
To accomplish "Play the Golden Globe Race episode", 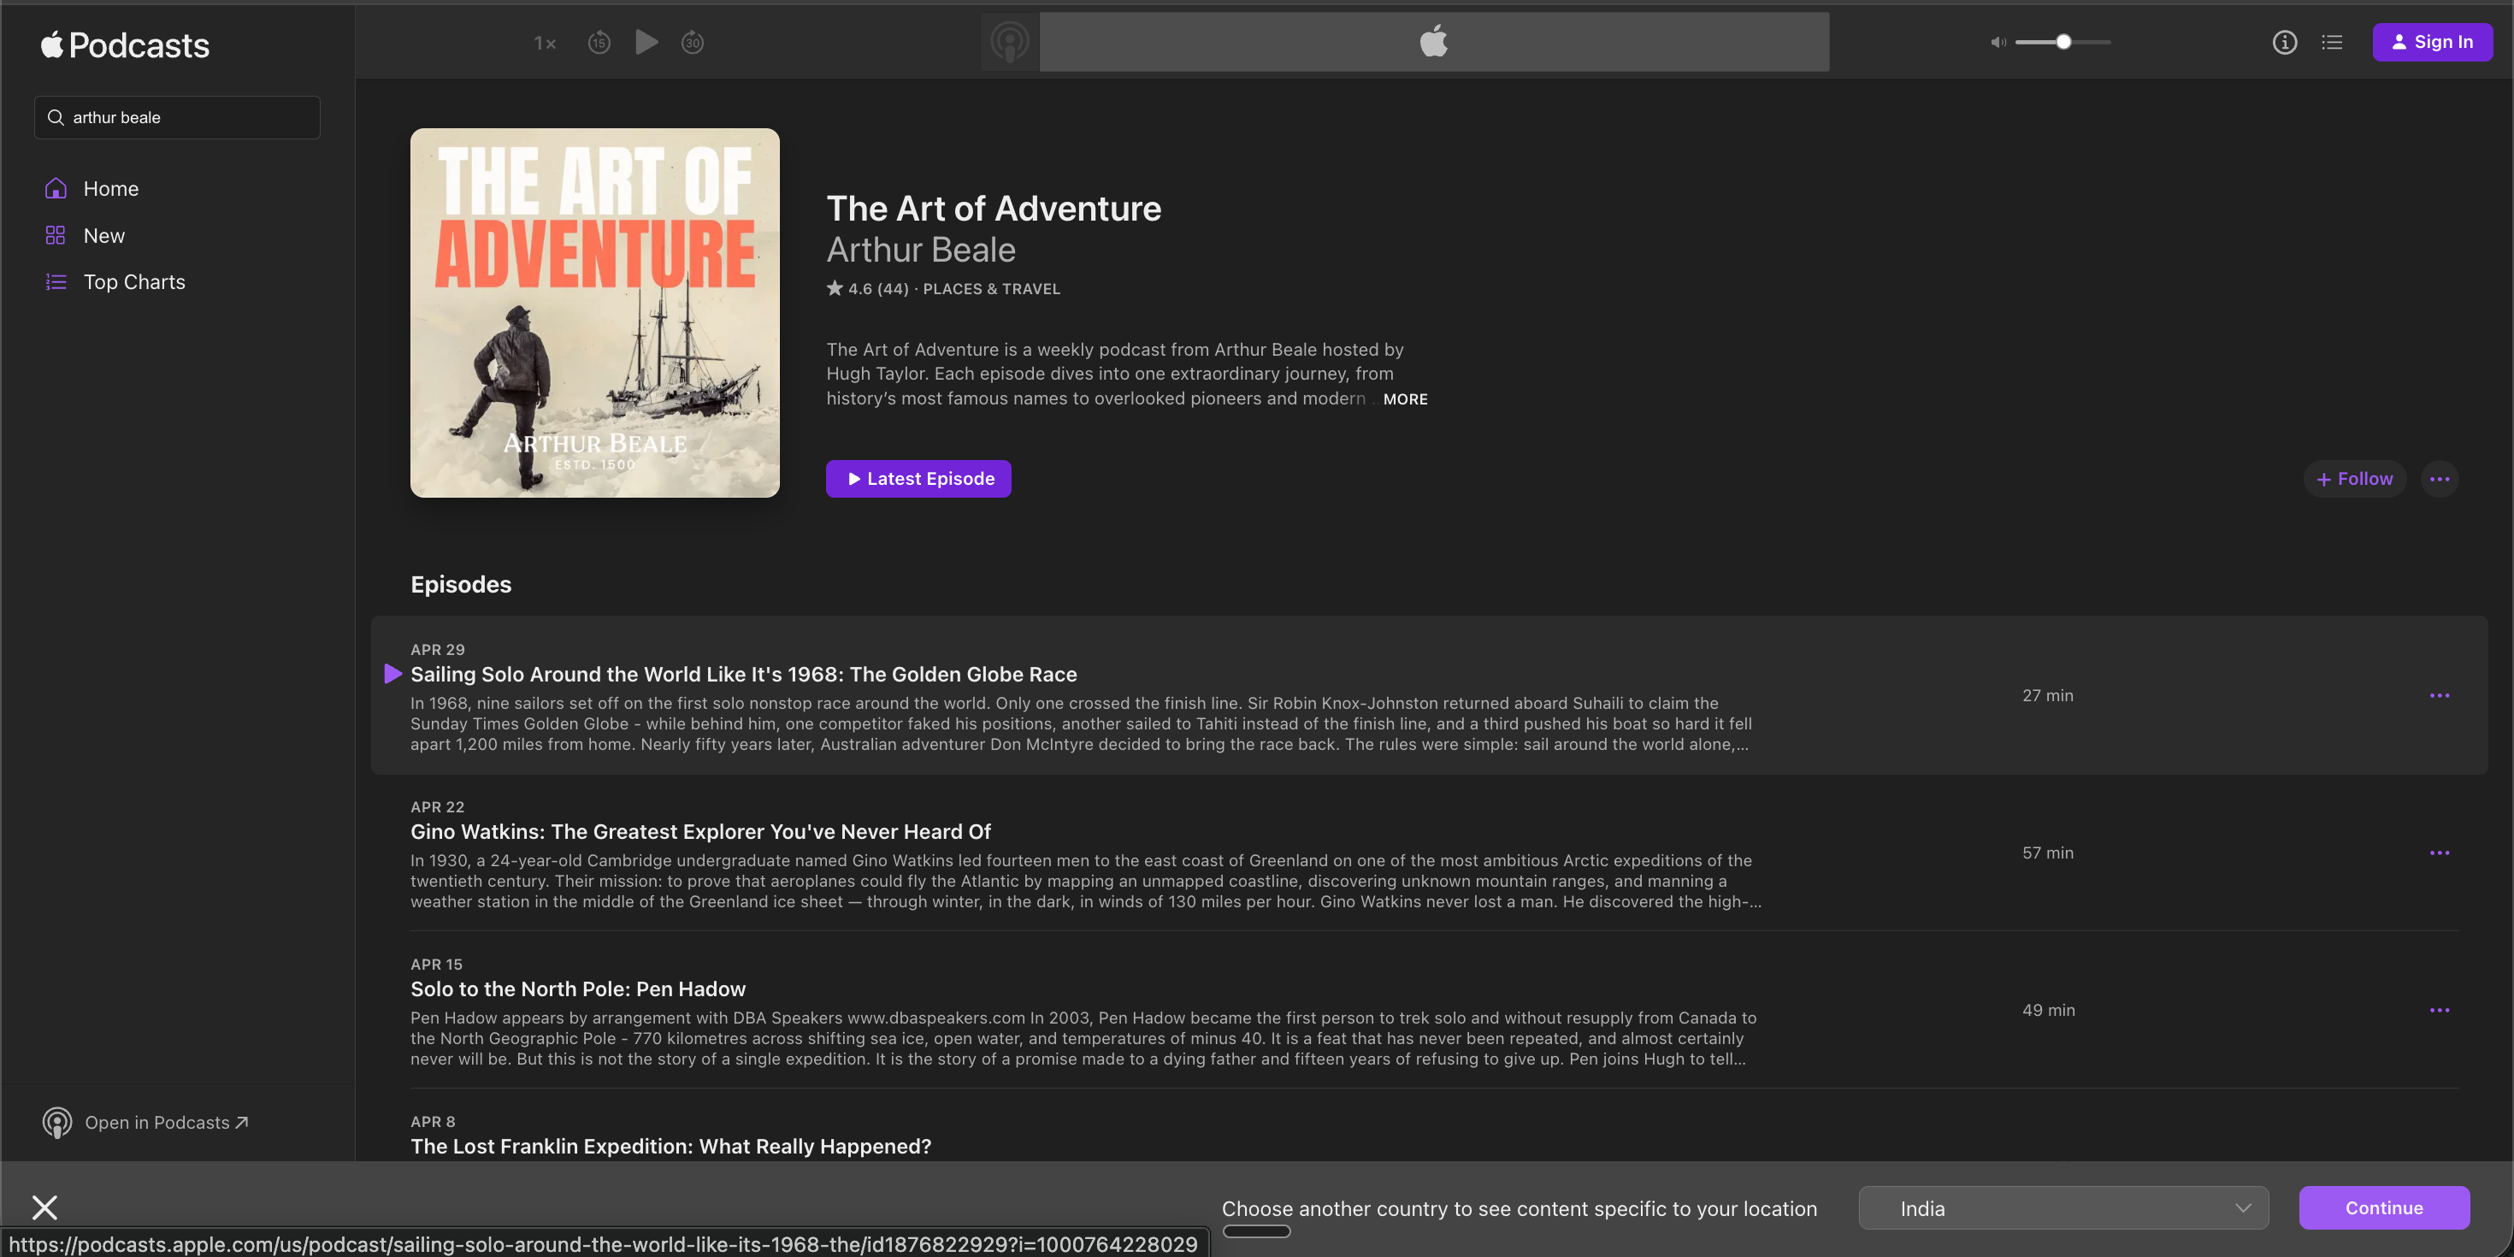I will coord(393,674).
